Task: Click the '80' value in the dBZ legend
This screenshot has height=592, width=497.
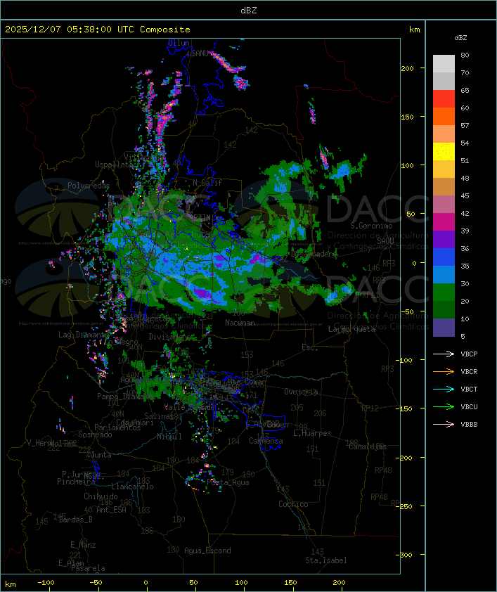Action: click(x=465, y=56)
